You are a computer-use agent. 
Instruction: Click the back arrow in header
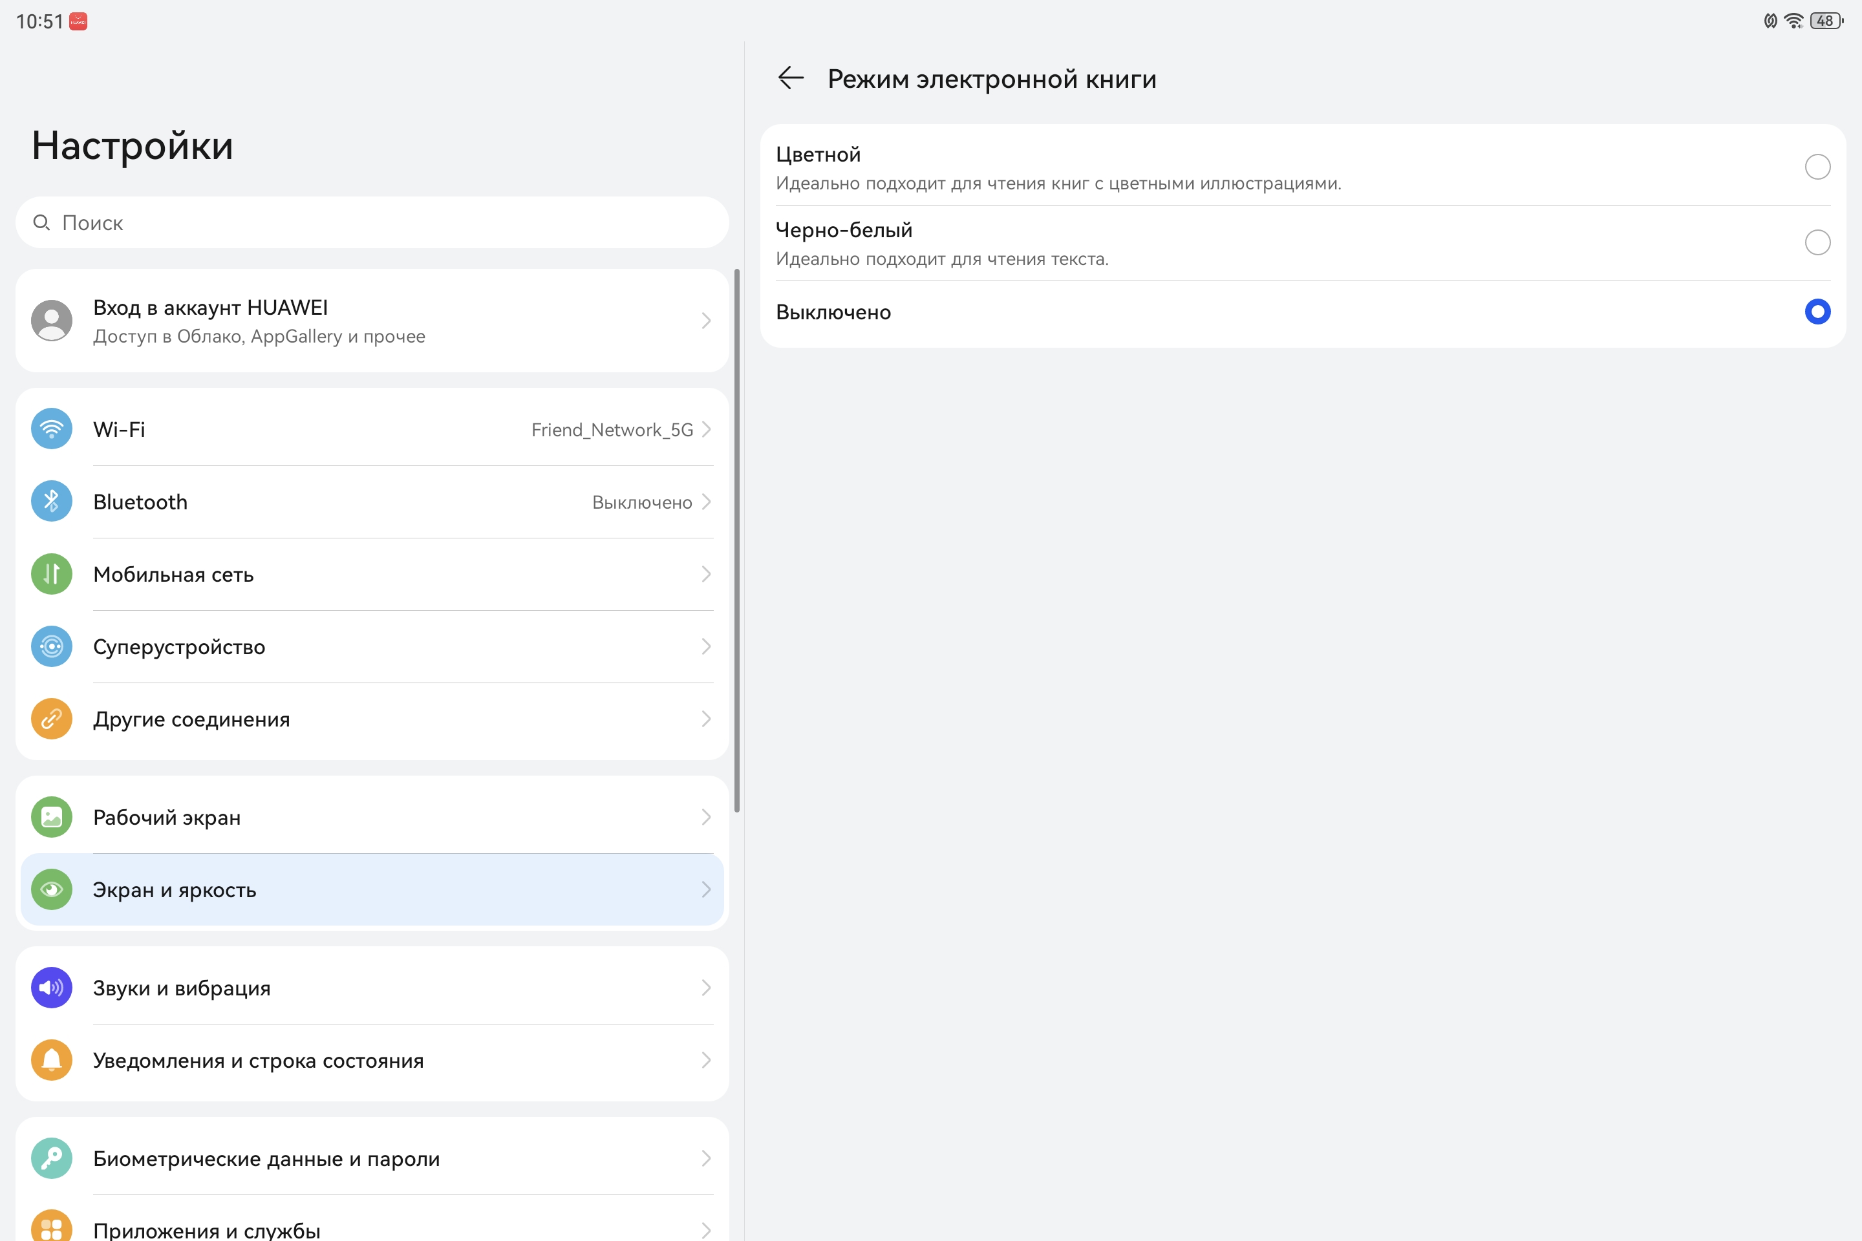tap(790, 78)
